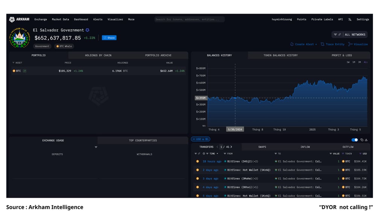Viewport: 385px width, 212px height.
Task: Click the filter icon in networks selector
Action: coord(335,35)
